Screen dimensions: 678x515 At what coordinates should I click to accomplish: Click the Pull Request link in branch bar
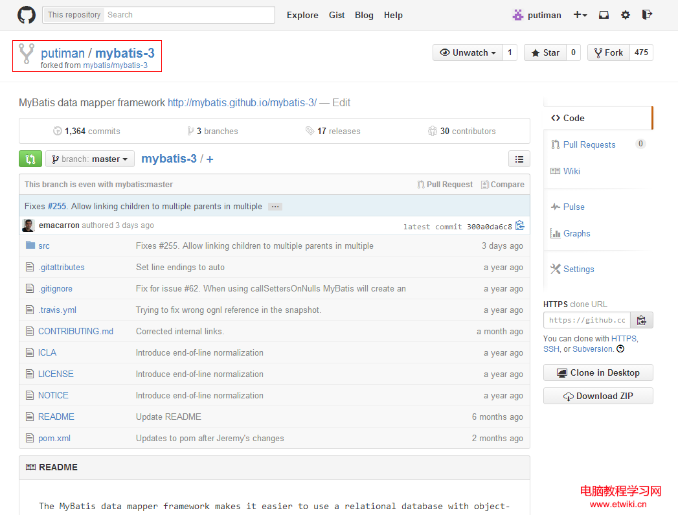click(445, 185)
